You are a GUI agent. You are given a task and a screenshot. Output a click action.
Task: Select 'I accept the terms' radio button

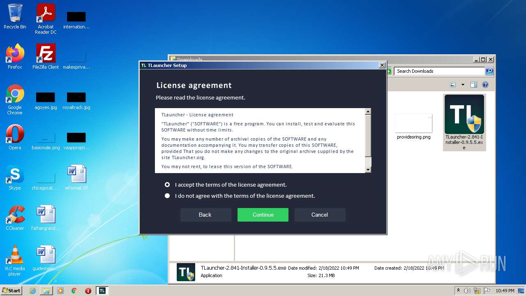coord(167,185)
